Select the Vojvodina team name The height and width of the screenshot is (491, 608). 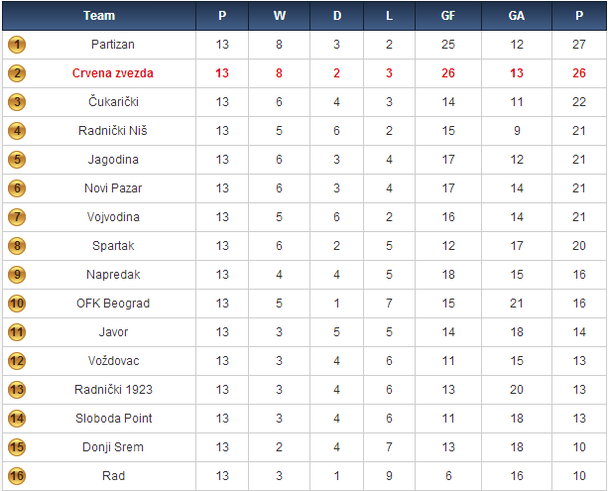pos(113,217)
